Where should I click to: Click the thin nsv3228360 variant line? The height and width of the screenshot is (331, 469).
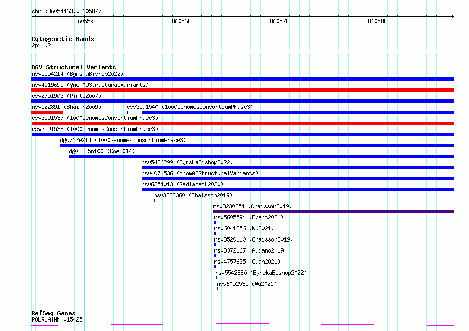[x=304, y=200]
